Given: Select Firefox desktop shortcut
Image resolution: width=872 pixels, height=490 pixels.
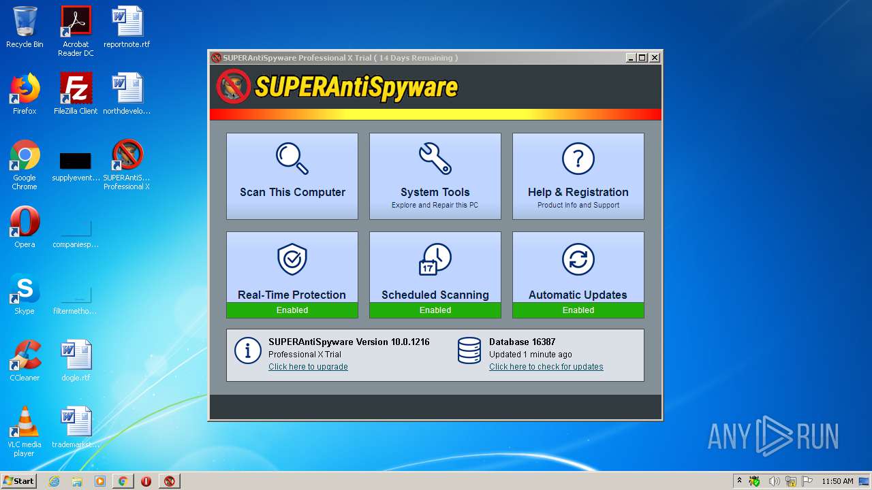Looking at the screenshot, I should (x=25, y=94).
